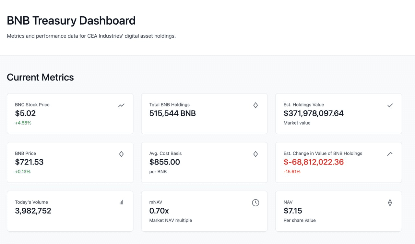Screen dimensions: 415x244
Task: Click the diamond icon on Total BNB Holdings card
Action: click(x=255, y=105)
